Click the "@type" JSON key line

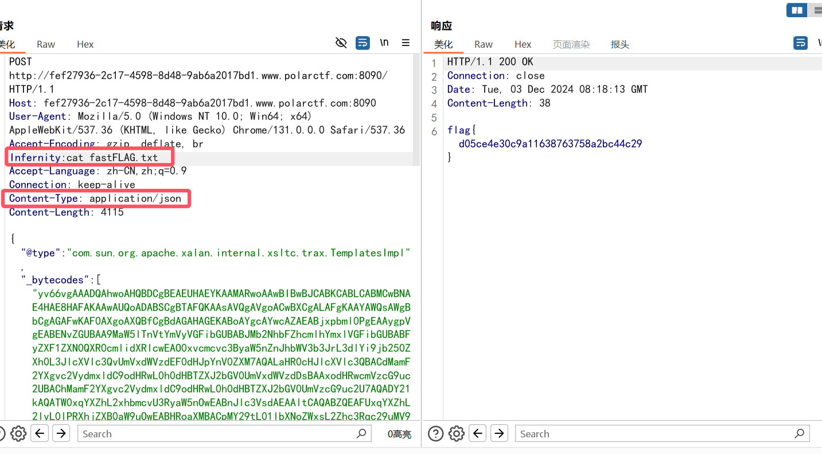[216, 253]
